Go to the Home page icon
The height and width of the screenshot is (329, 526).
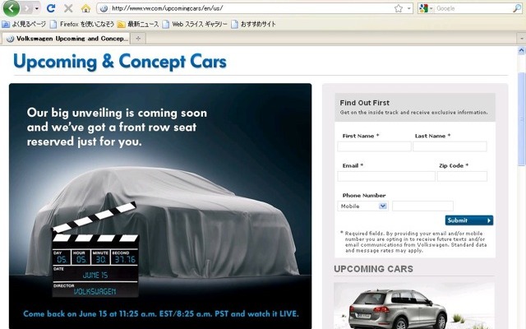pyautogui.click(x=85, y=8)
